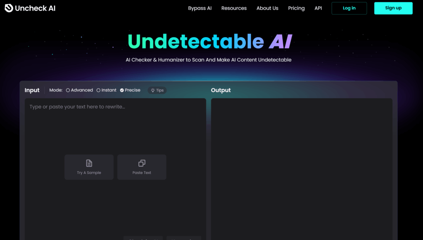This screenshot has height=240, width=423.
Task: Click the clipboard icon above Paste Text
Action: pos(142,163)
